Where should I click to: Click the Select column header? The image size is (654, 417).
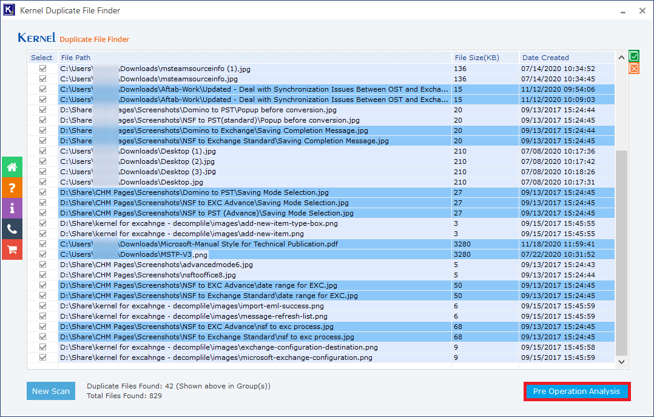pos(42,58)
